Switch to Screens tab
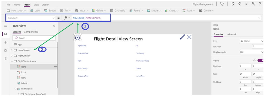 17,32
